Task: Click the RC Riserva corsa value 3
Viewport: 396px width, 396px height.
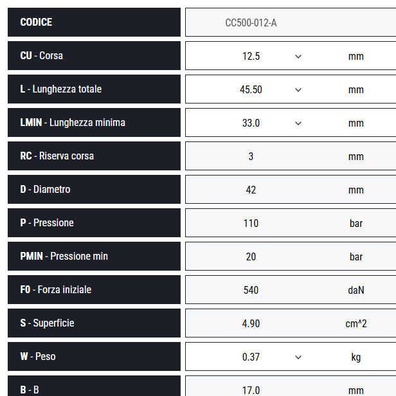Action: [x=251, y=156]
